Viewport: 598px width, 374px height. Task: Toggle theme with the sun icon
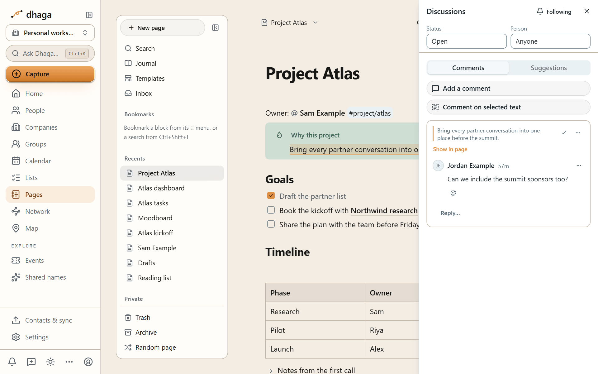point(50,362)
